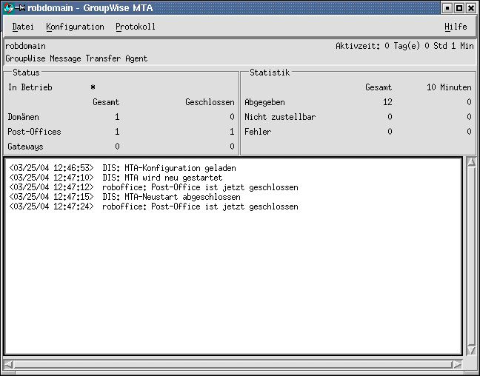Click the 'In Betrieb' status label
The width and height of the screenshot is (480, 376).
(x=30, y=87)
